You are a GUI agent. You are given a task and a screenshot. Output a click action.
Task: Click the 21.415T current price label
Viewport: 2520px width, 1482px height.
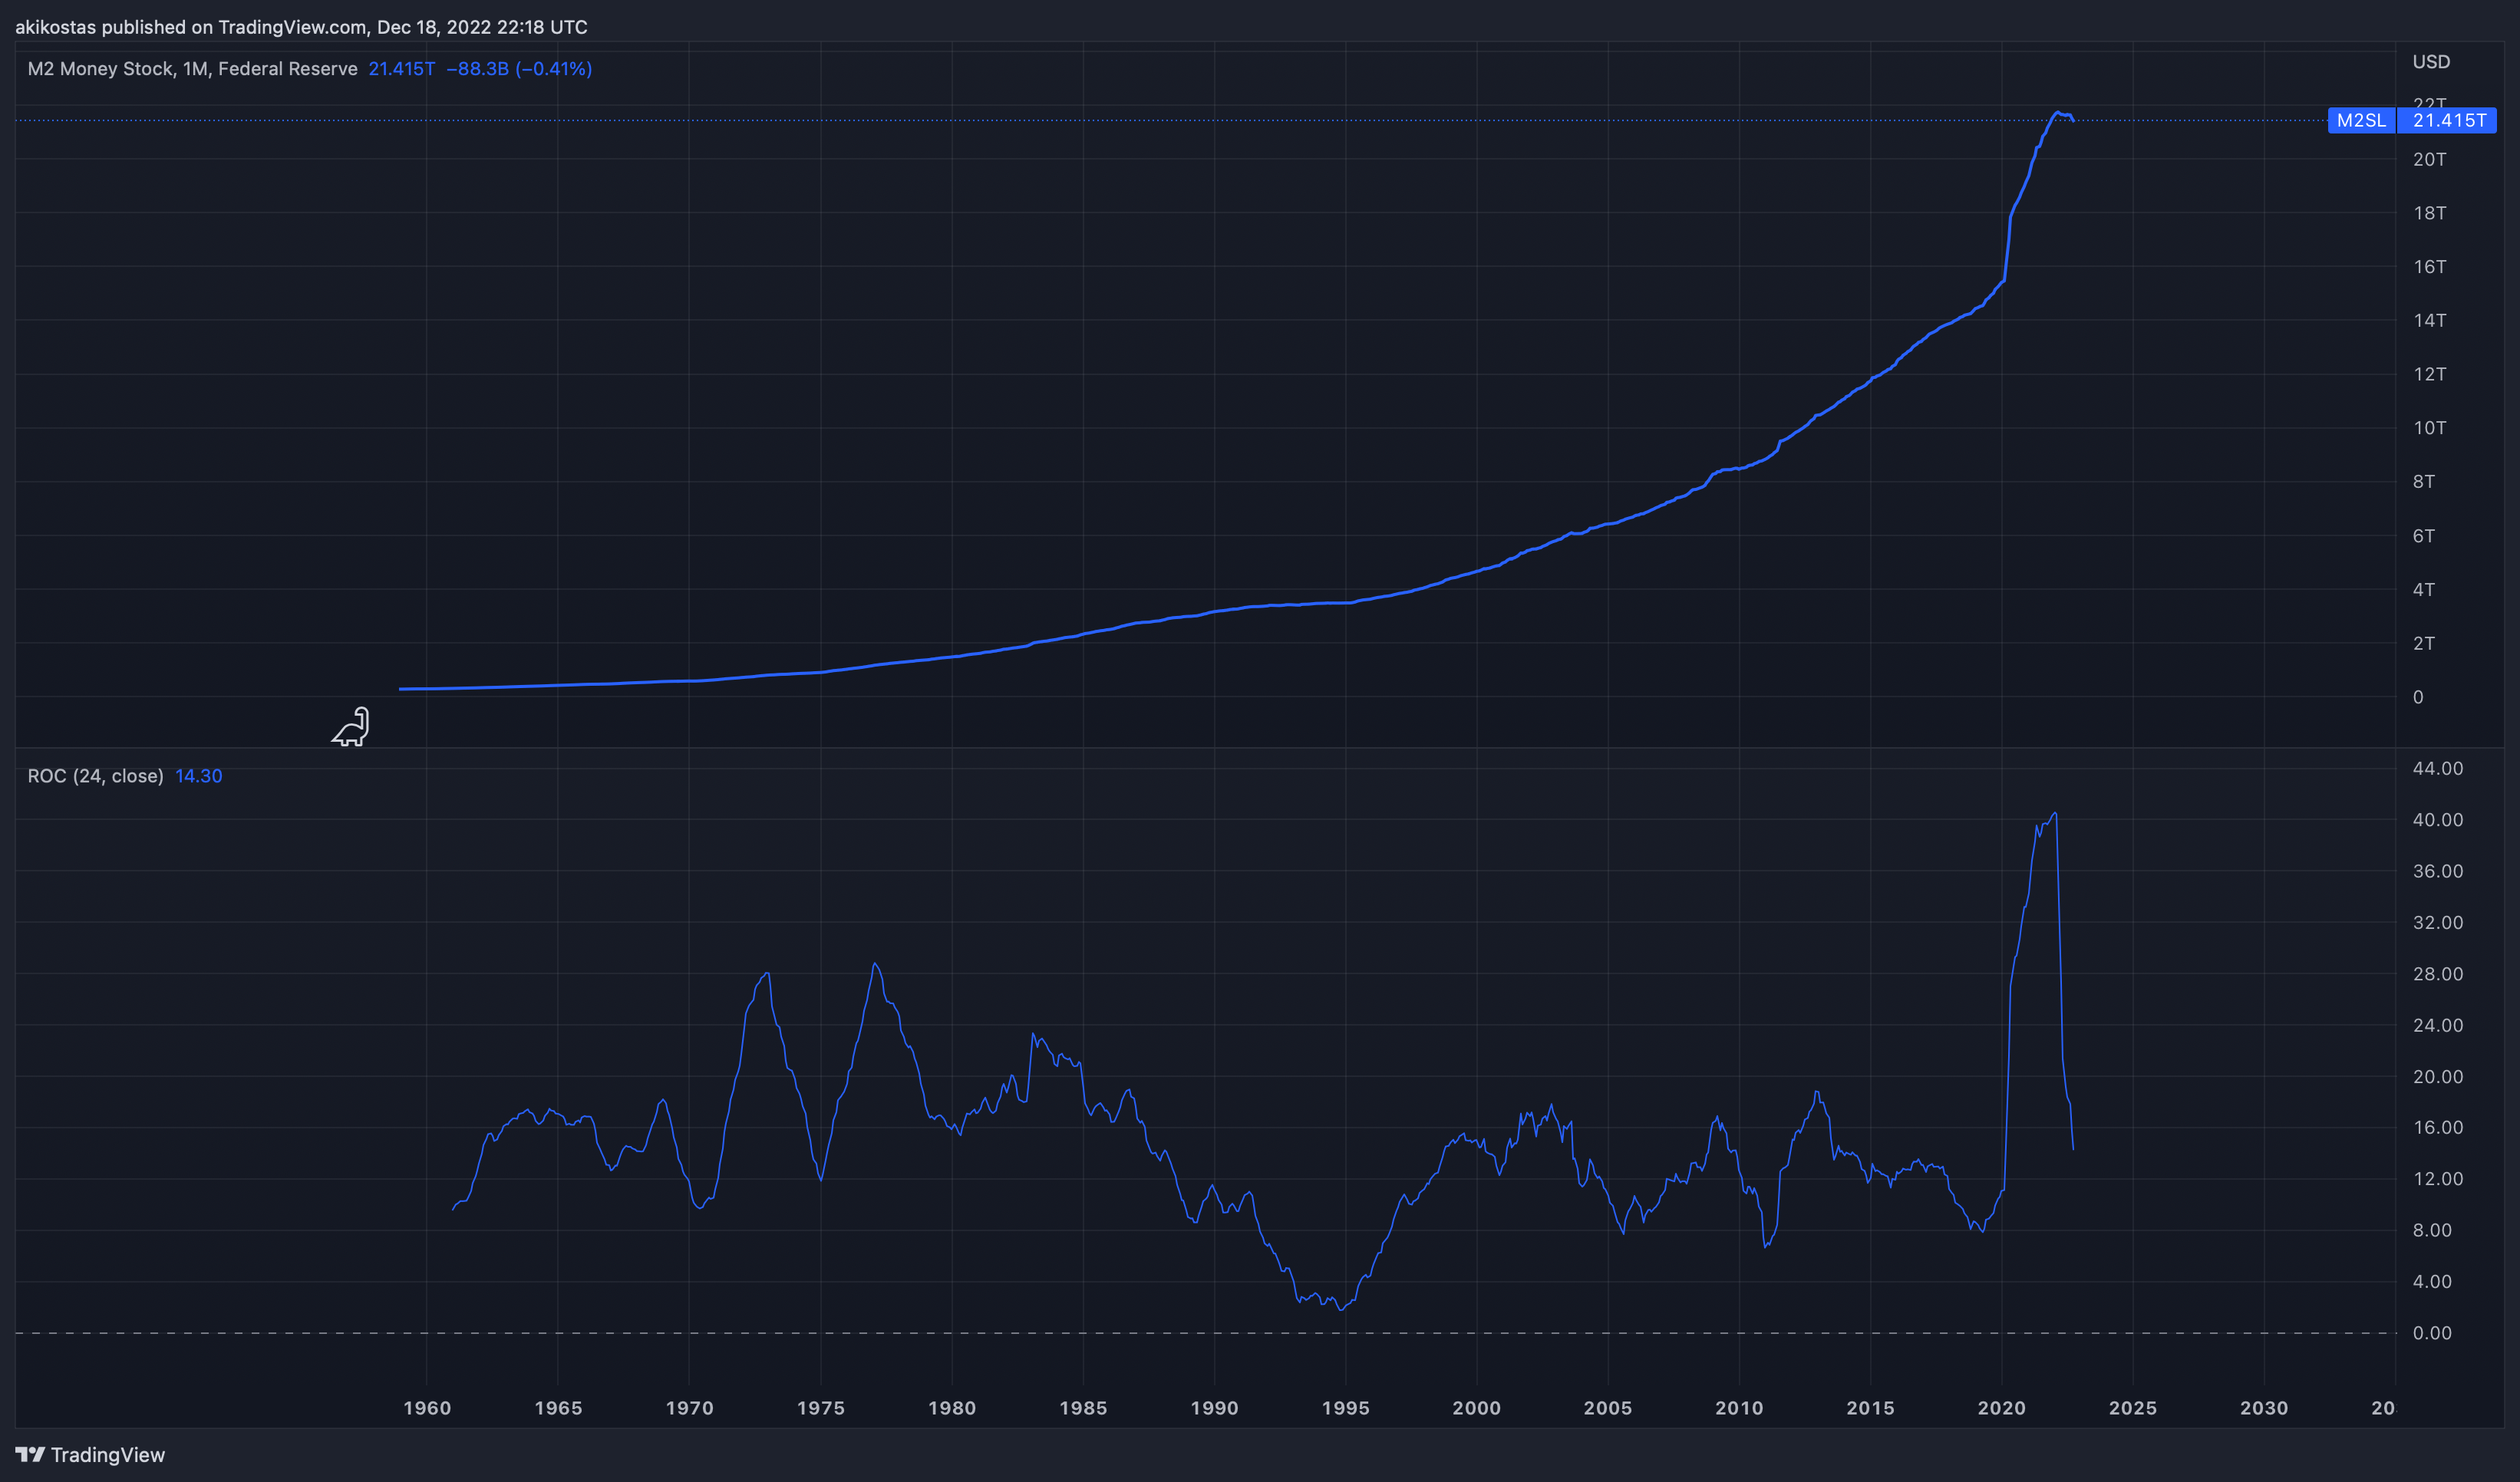point(2448,120)
